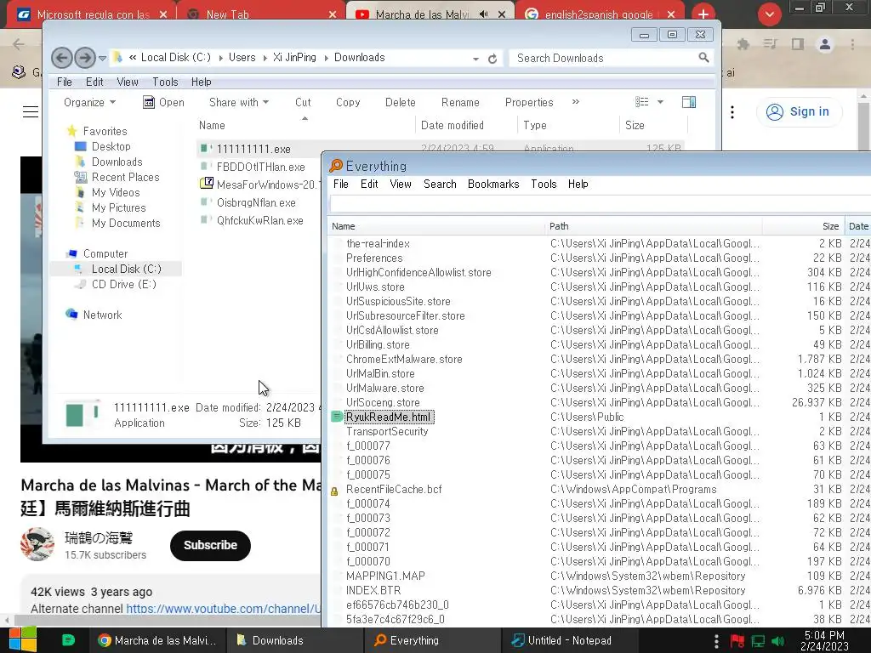Open the Everything Bookmarks menu

click(493, 184)
